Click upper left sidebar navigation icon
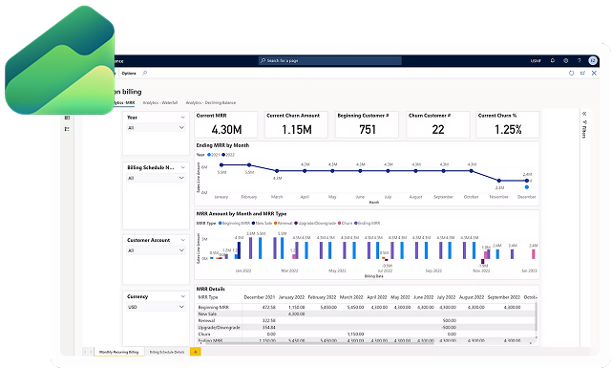The image size is (611, 368). tap(67, 118)
